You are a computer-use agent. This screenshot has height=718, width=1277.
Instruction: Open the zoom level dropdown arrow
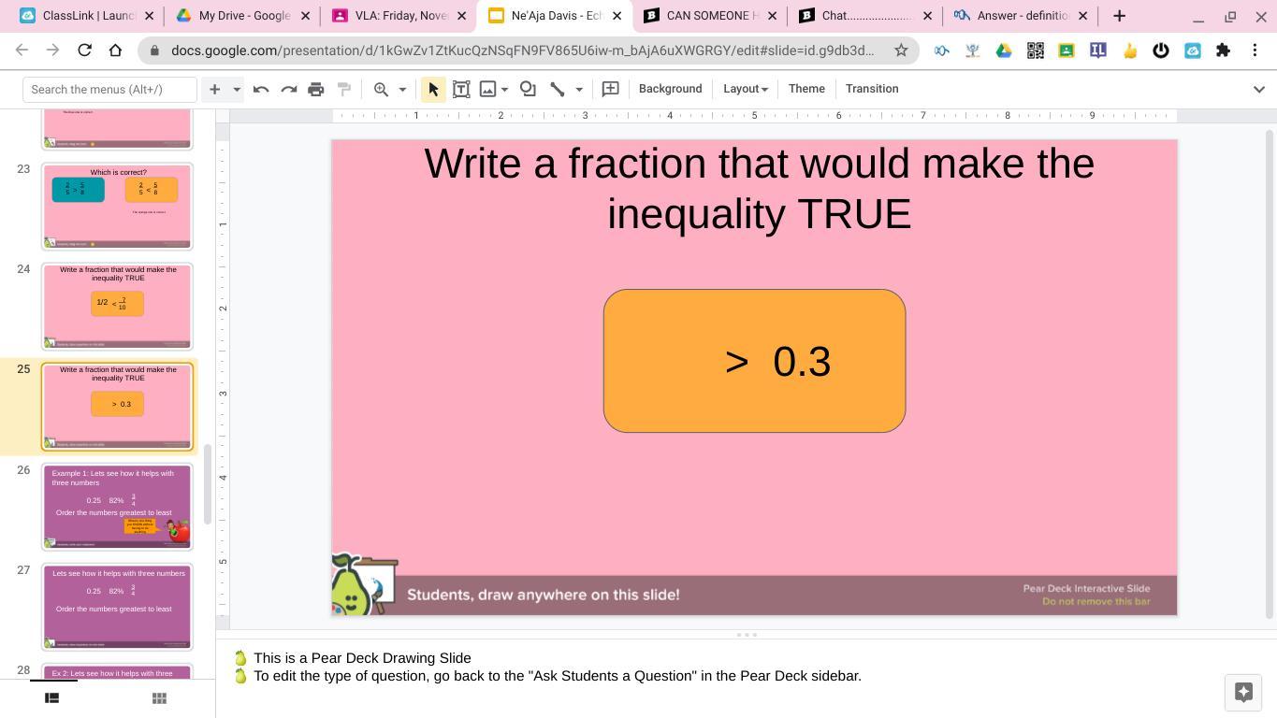[x=403, y=89]
